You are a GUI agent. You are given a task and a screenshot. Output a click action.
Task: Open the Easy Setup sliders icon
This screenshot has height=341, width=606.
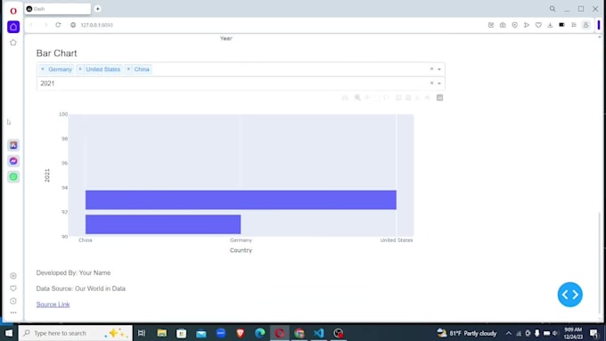click(574, 25)
